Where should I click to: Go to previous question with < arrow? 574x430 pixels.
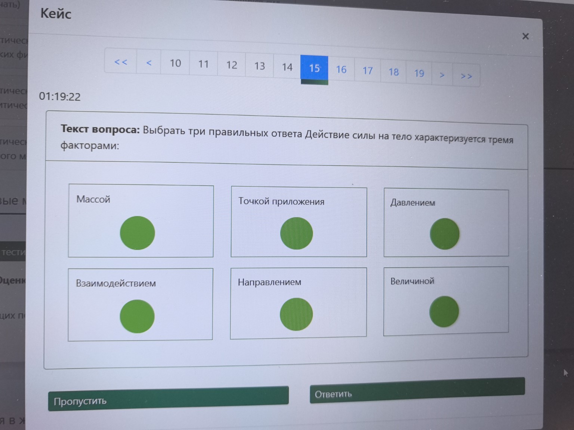[x=149, y=63]
